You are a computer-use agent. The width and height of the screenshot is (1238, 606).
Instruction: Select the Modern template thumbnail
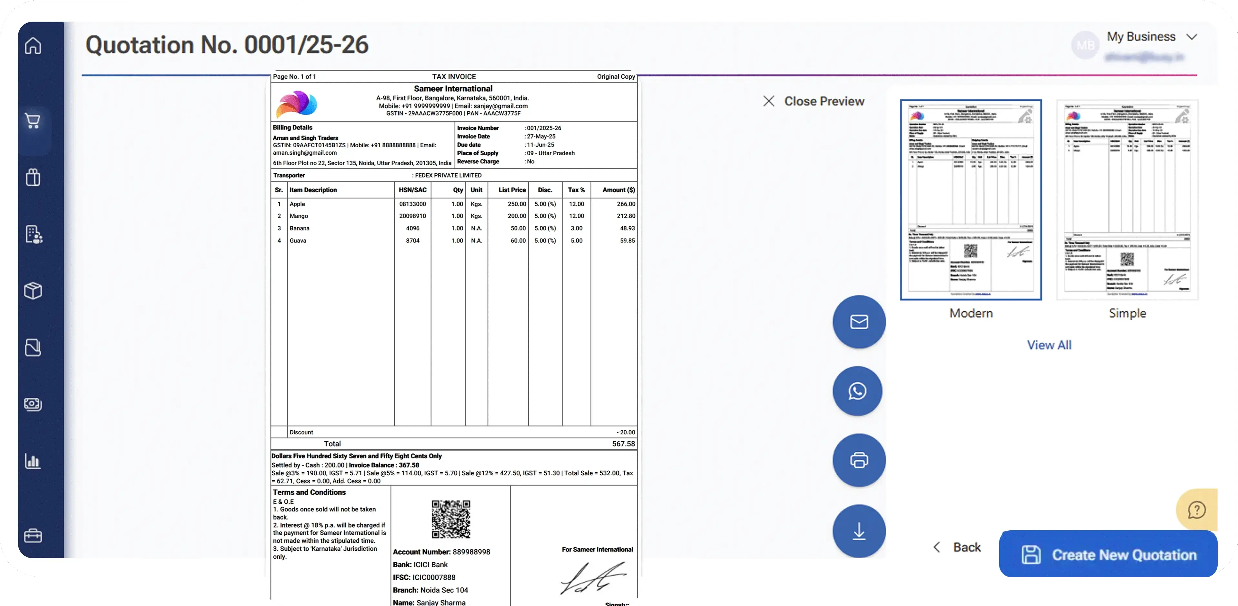click(971, 200)
